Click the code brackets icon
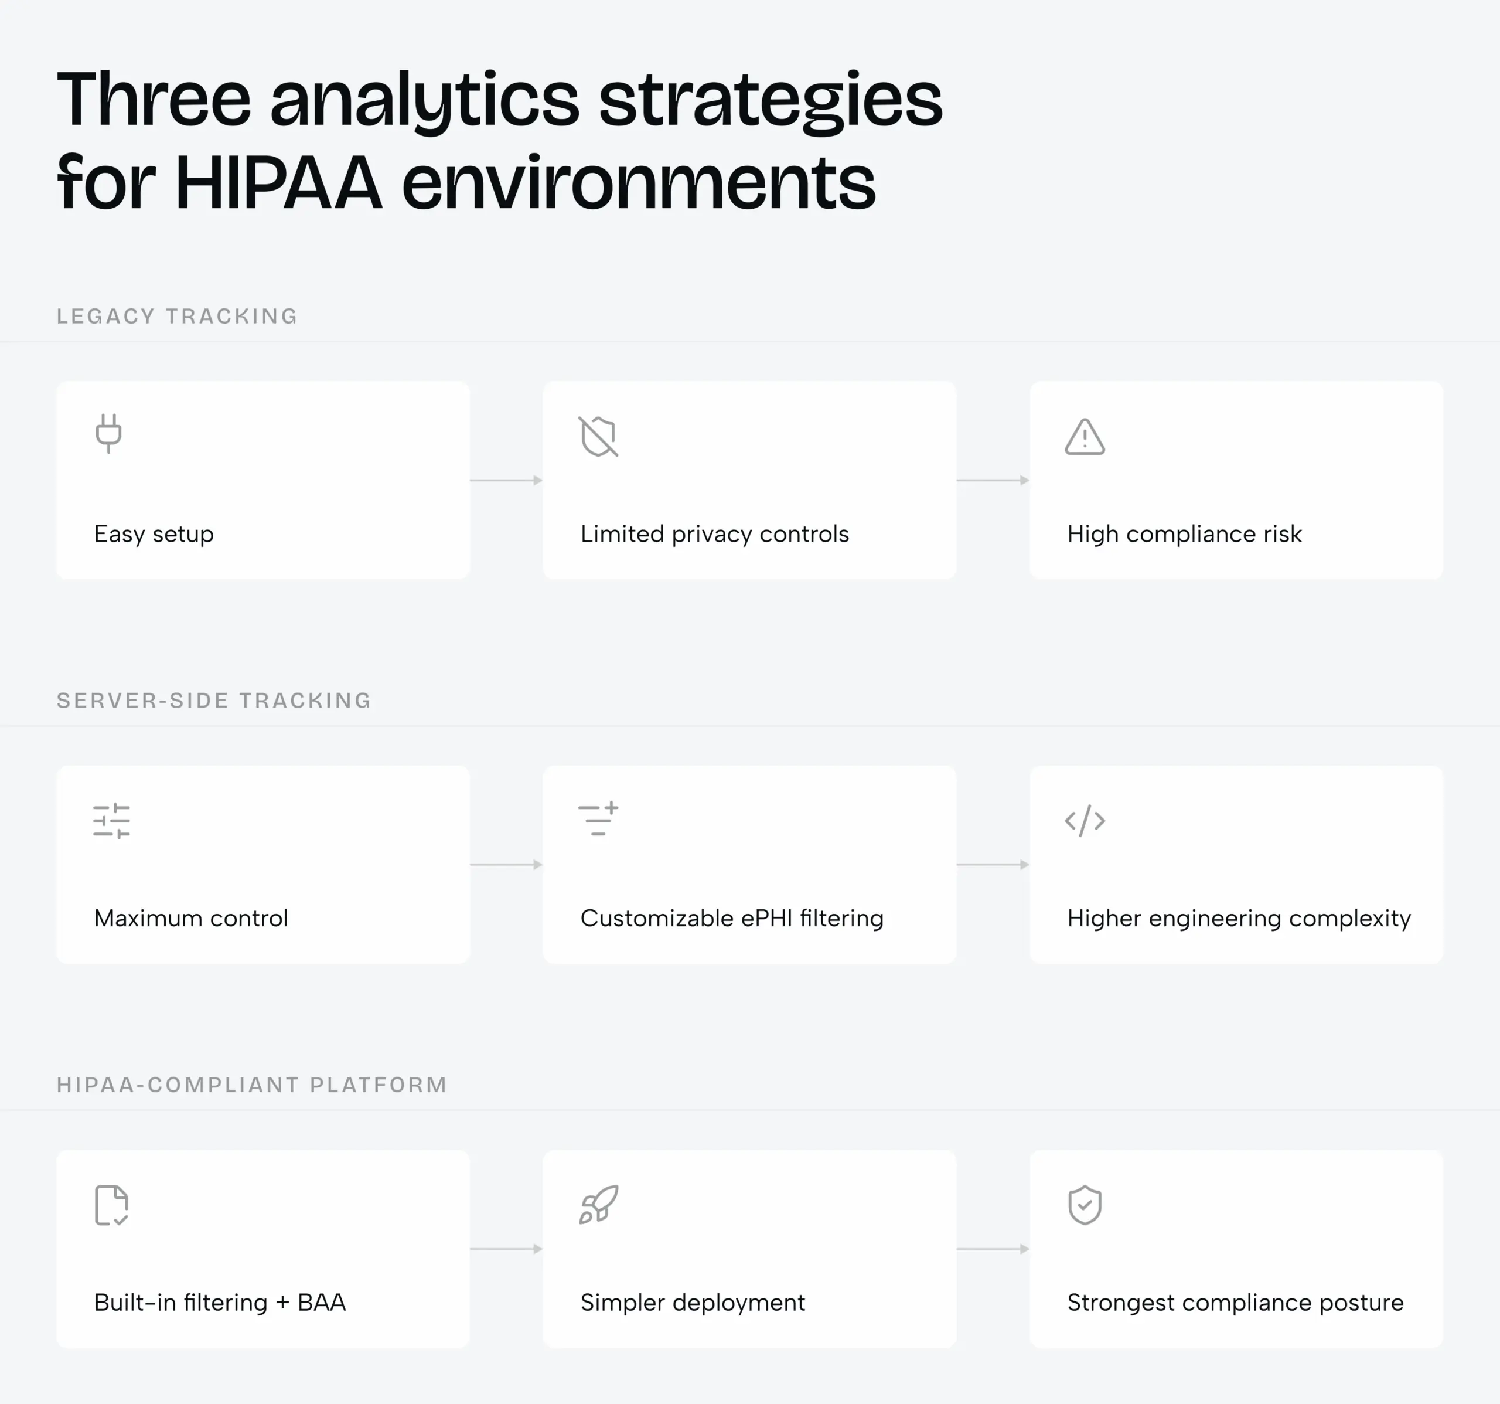The image size is (1500, 1404). (1085, 821)
